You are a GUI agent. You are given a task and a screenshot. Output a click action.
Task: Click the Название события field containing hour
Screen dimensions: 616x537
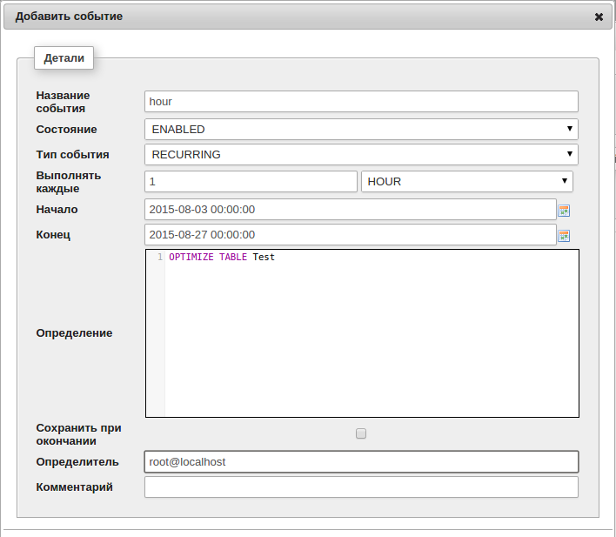(361, 102)
